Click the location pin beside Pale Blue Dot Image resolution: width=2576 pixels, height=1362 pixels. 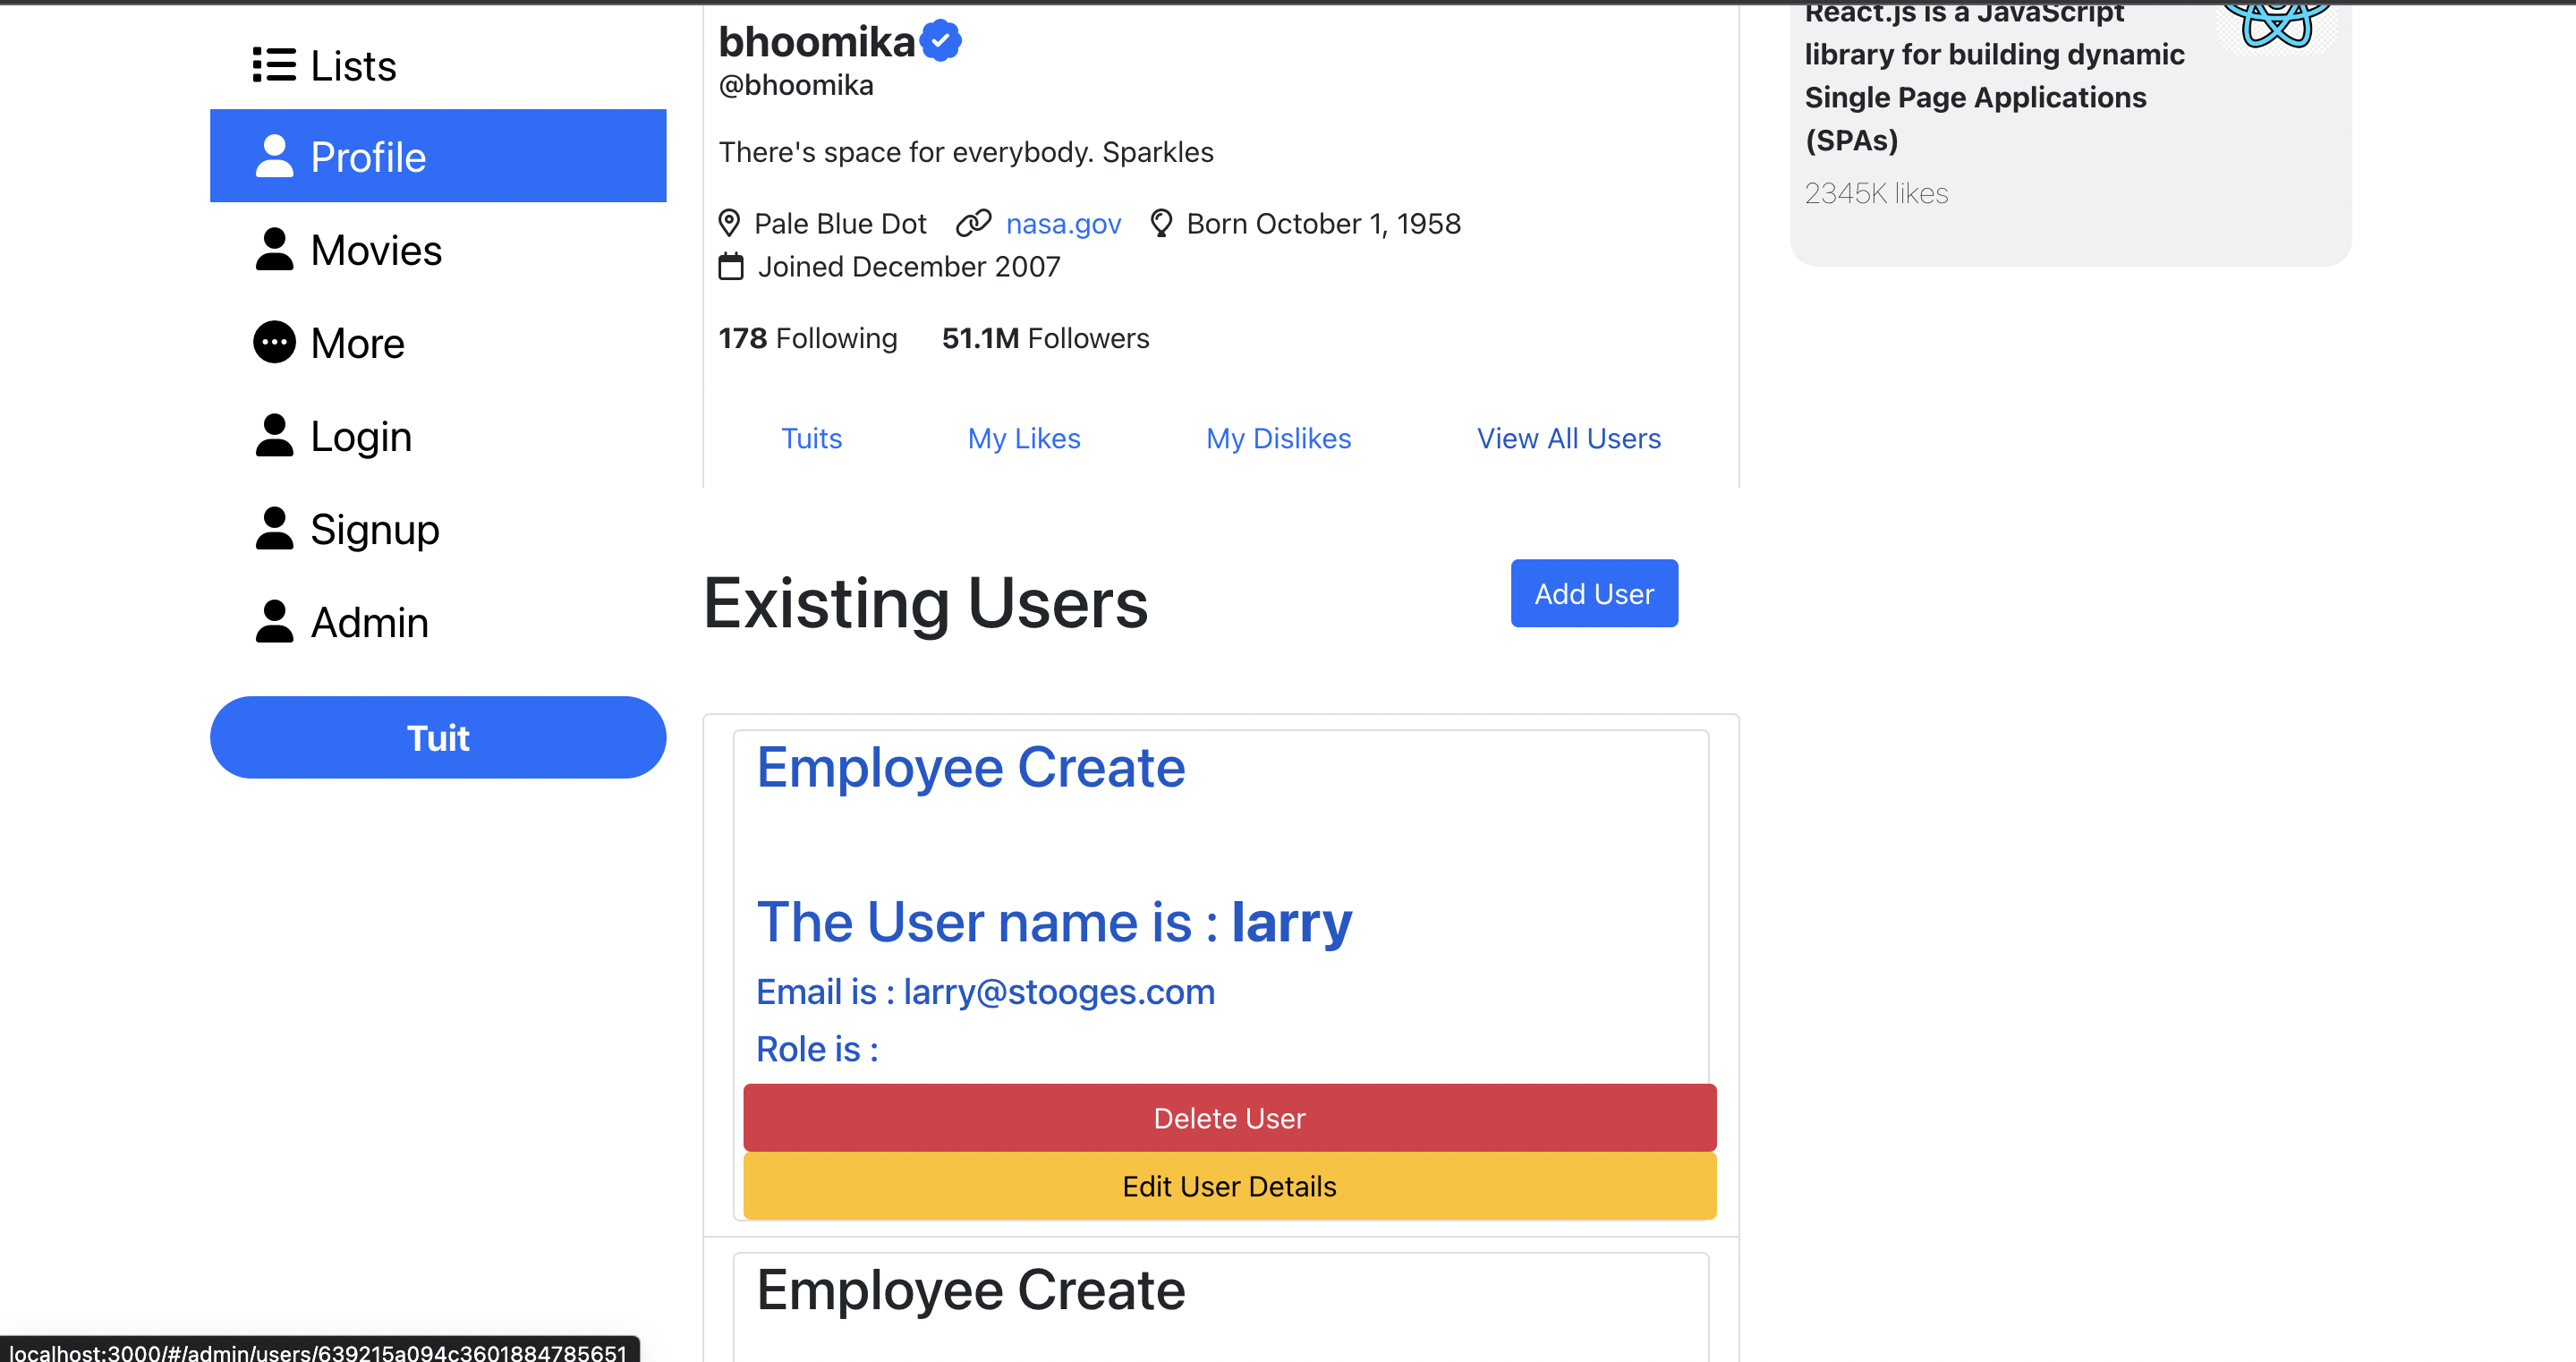(729, 223)
